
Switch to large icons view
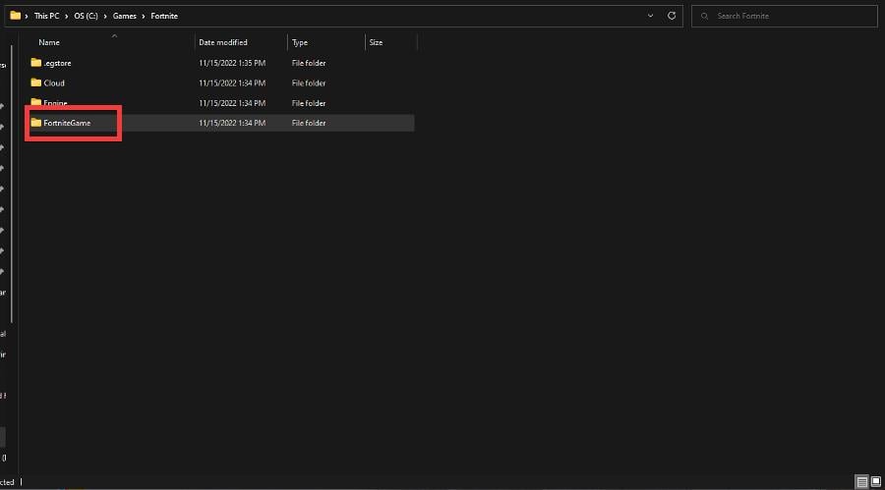(876, 481)
